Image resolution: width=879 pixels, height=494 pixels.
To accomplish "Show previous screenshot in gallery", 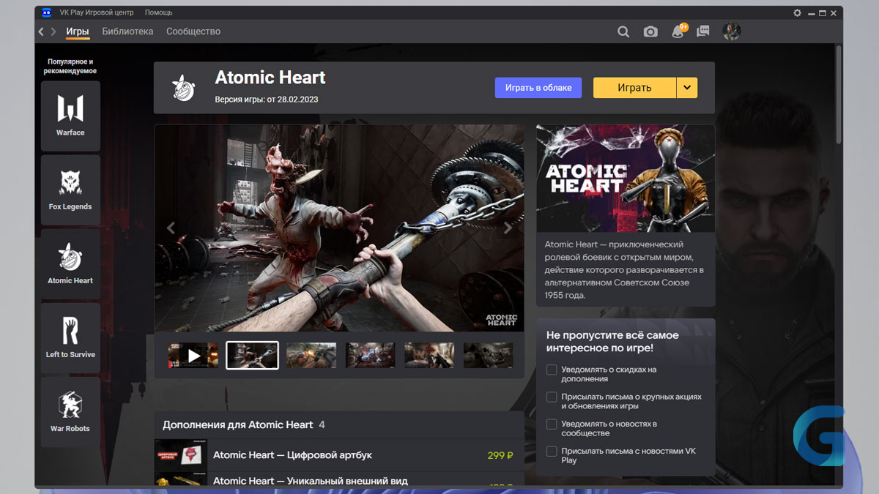I will [x=171, y=228].
